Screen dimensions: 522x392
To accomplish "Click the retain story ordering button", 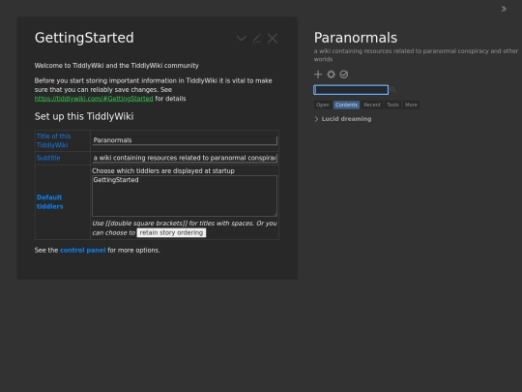I will tap(171, 232).
